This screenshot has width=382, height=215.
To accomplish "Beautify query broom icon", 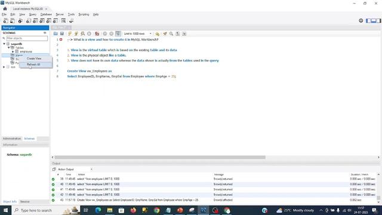I will pos(165,33).
